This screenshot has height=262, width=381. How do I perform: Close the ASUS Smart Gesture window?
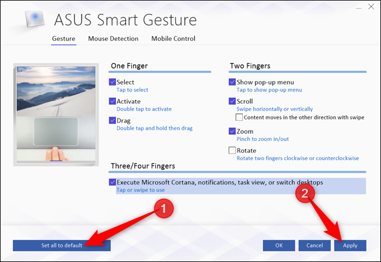[371, 7]
